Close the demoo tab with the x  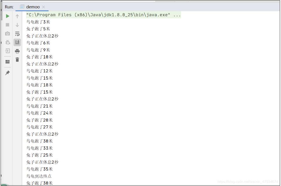[44, 7]
